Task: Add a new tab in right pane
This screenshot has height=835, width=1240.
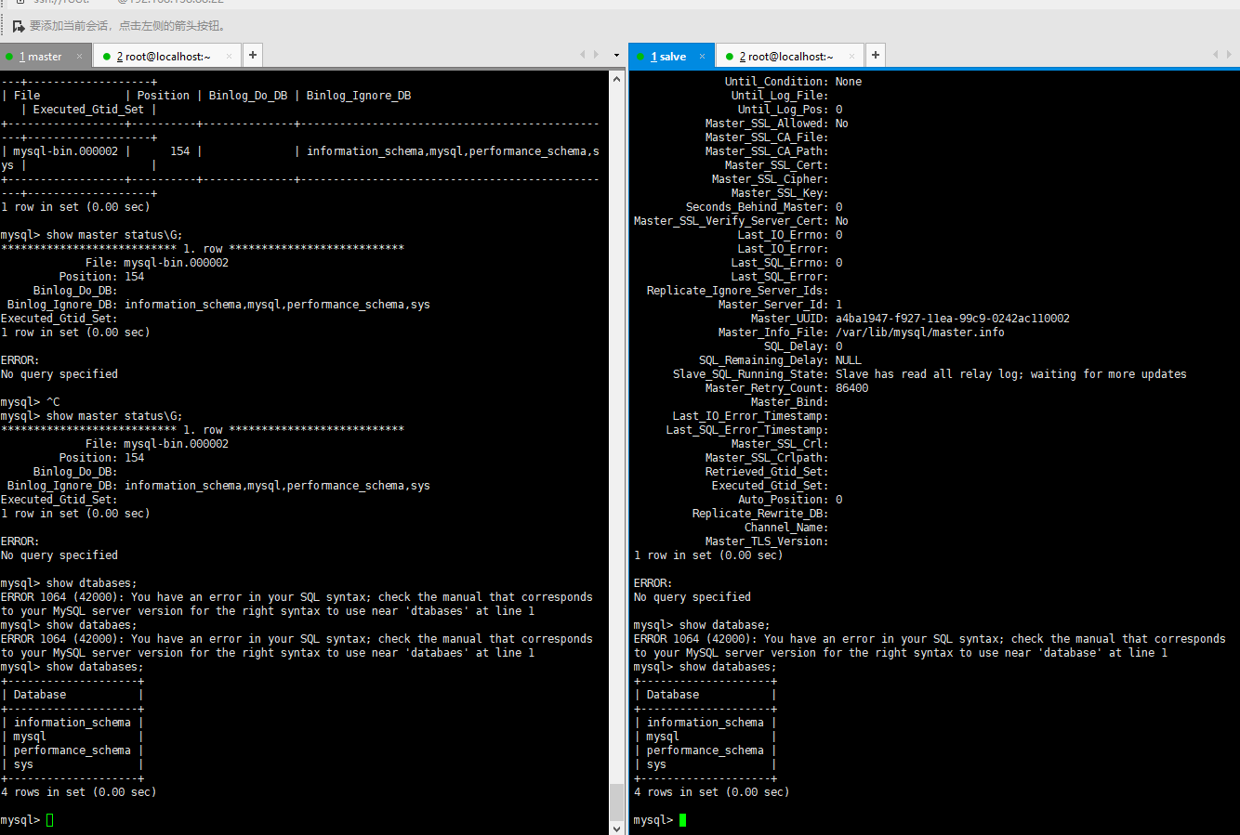Action: tap(875, 56)
